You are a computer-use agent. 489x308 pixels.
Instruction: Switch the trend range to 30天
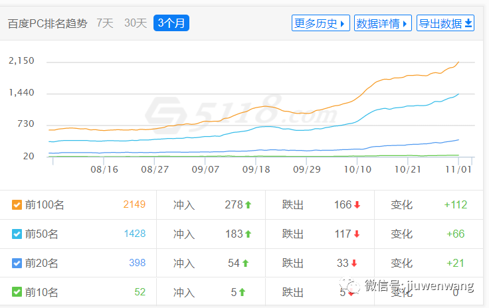136,23
